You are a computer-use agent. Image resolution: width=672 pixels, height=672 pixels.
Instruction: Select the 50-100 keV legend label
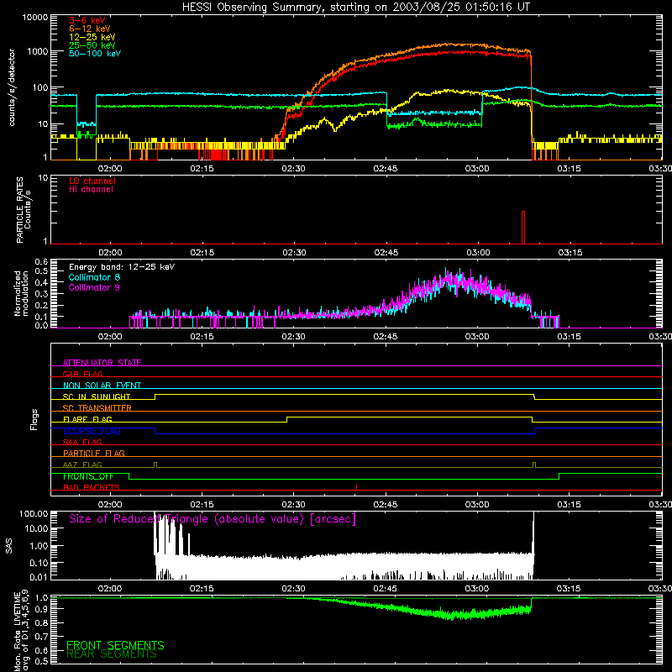click(95, 54)
